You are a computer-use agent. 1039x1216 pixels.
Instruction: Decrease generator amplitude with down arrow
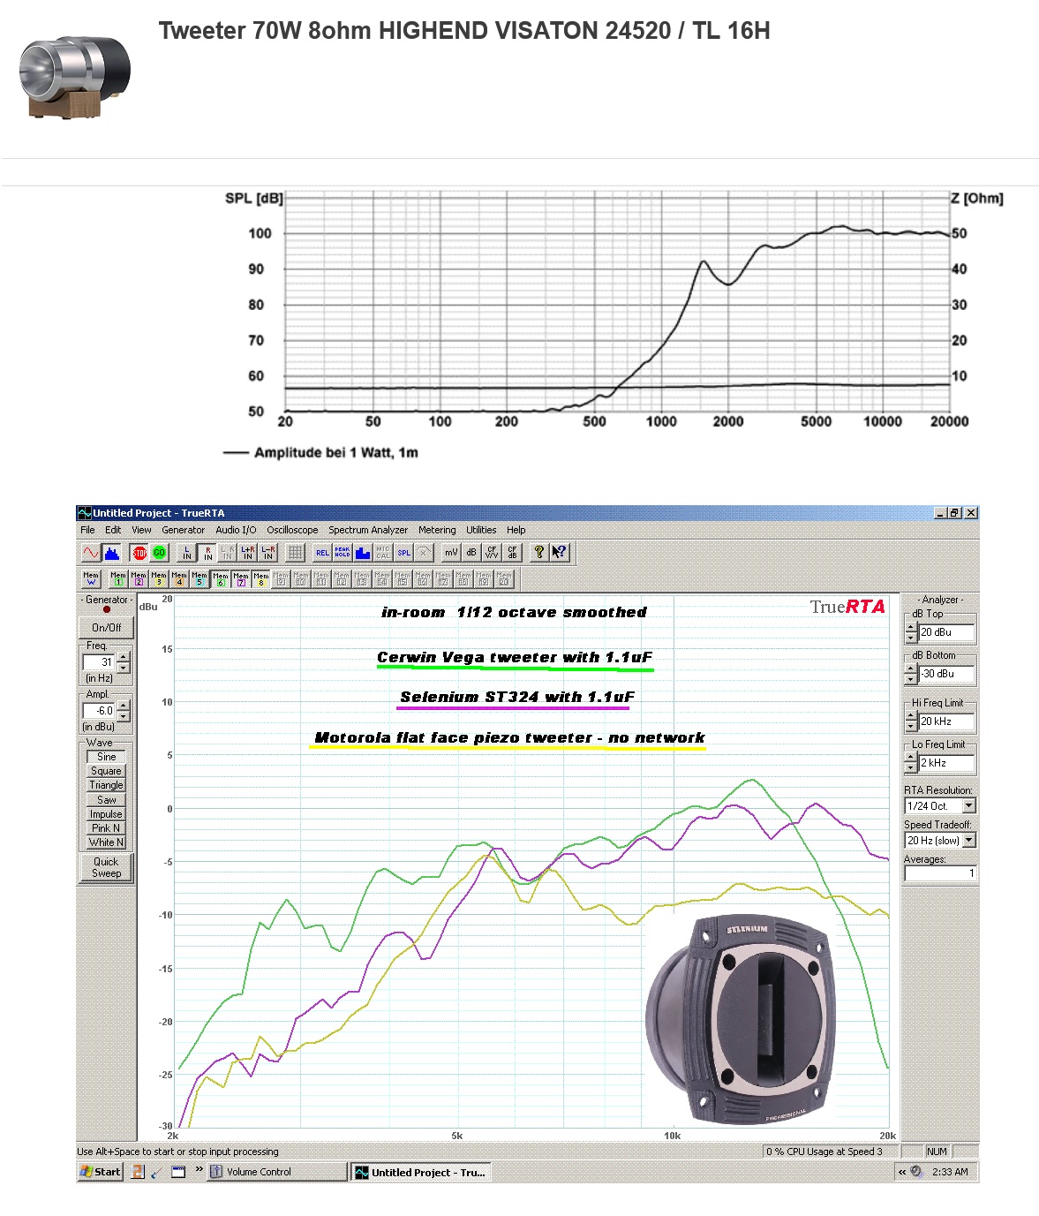point(124,715)
